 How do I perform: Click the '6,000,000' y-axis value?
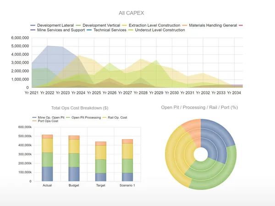tap(20, 38)
